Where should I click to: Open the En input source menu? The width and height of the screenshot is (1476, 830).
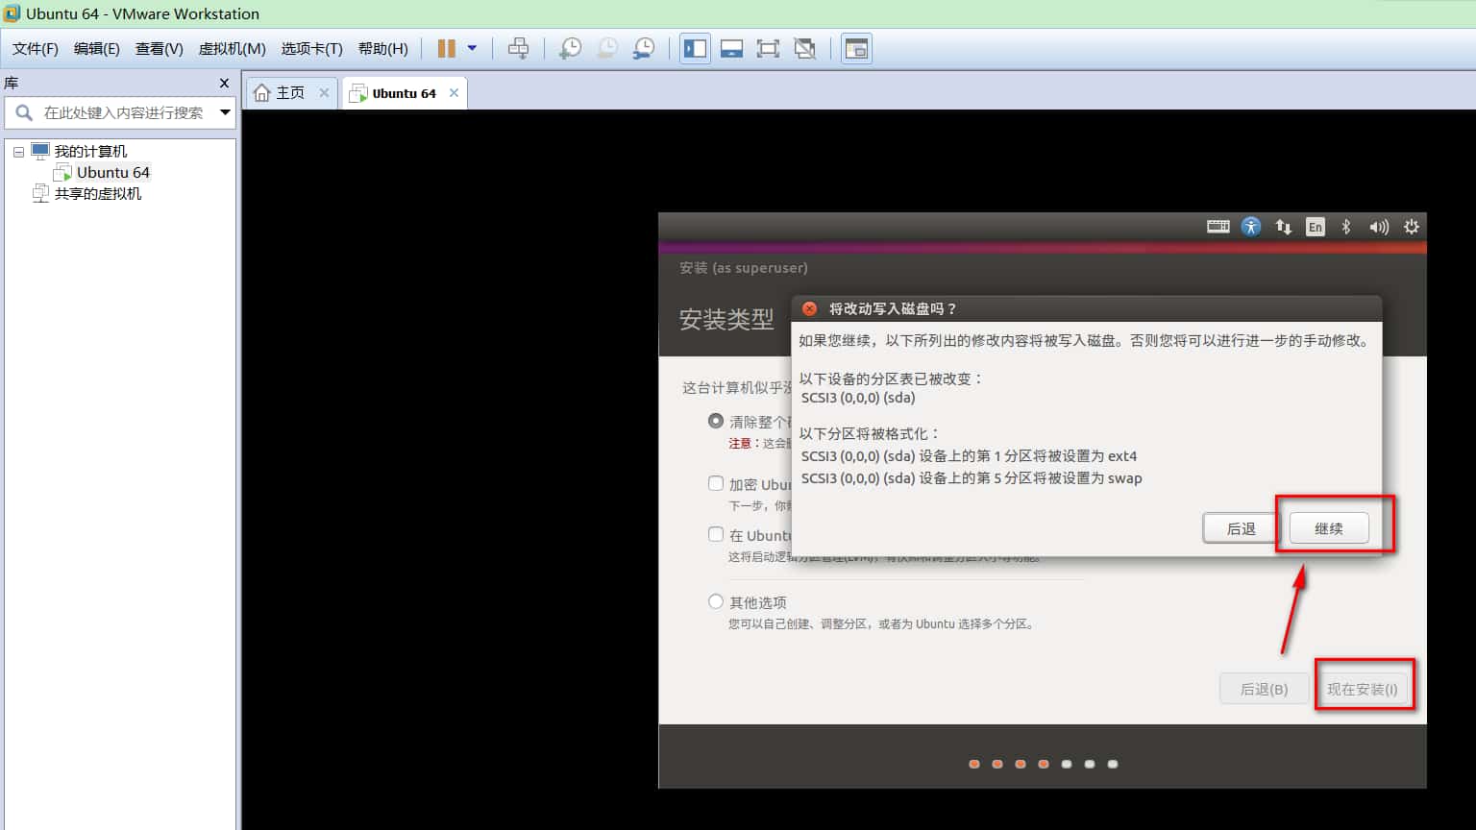click(x=1315, y=227)
